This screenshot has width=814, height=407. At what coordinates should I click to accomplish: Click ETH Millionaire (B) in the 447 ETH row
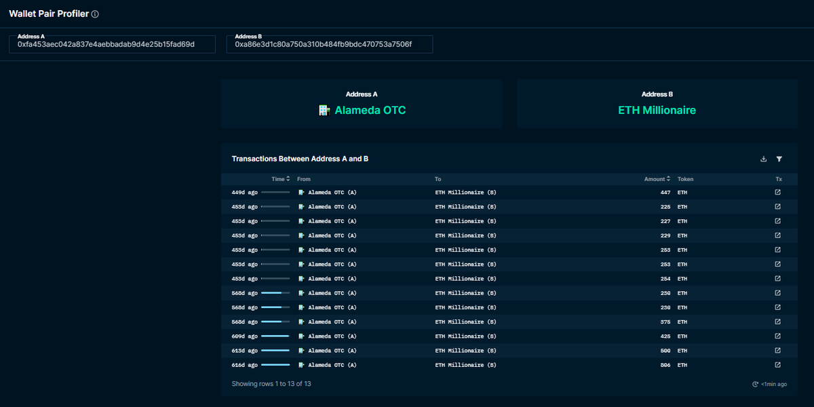[465, 193]
